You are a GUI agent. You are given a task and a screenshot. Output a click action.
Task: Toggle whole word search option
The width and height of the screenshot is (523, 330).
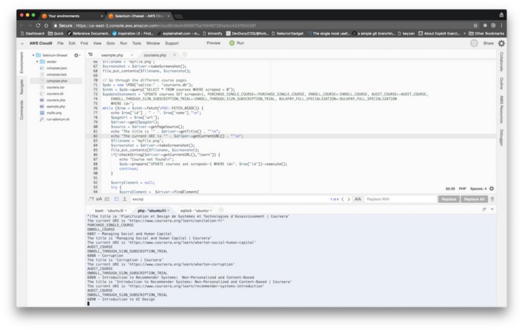[x=107, y=199]
